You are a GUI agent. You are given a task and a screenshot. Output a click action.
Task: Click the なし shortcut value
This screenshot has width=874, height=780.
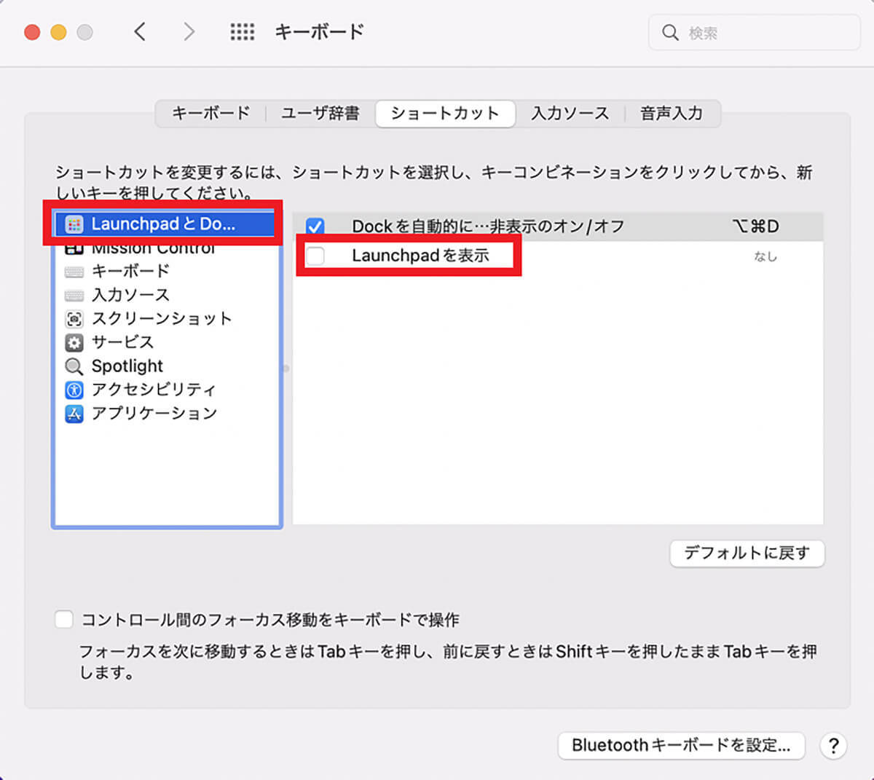(765, 256)
